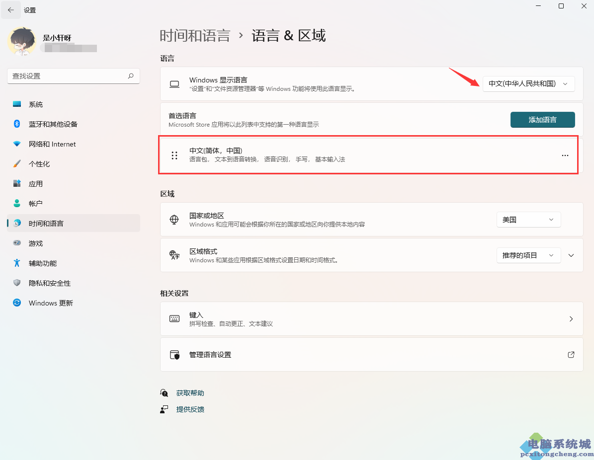The height and width of the screenshot is (460, 594).
Task: Click the search magnifier icon
Action: coord(131,76)
